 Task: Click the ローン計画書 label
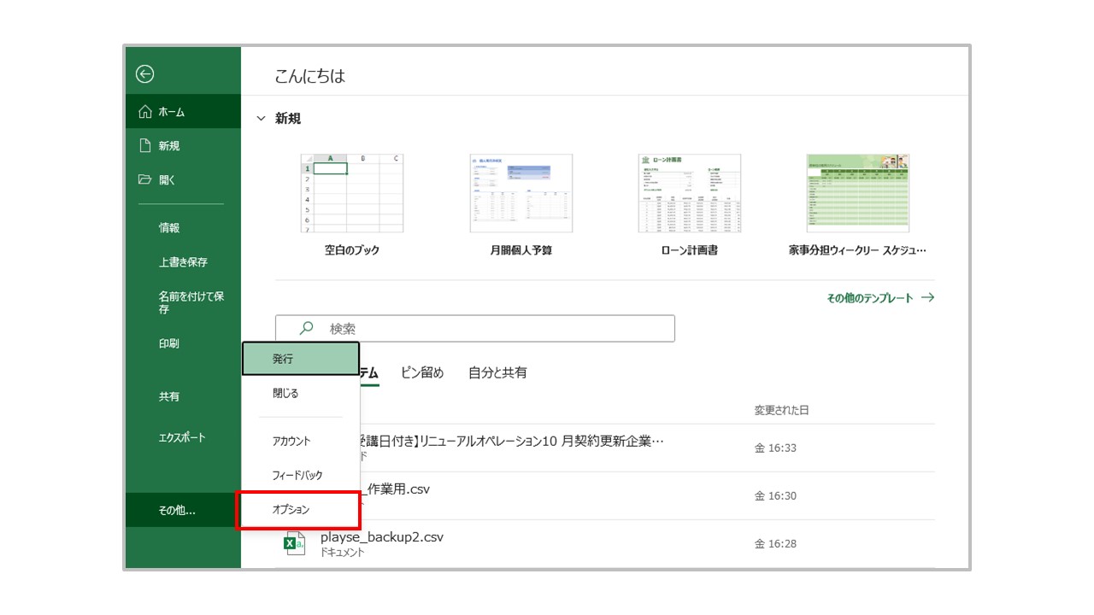pyautogui.click(x=690, y=251)
